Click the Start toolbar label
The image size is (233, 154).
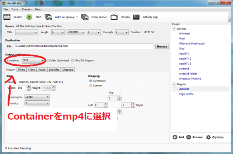[38, 17]
